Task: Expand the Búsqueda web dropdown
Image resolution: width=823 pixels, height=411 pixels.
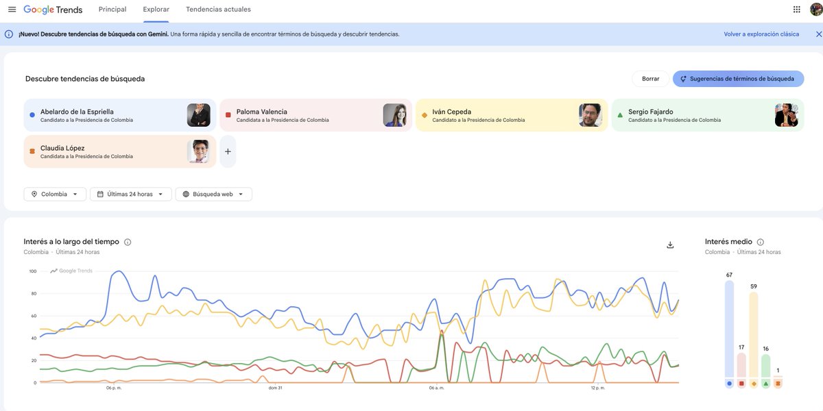Action: pyautogui.click(x=214, y=195)
